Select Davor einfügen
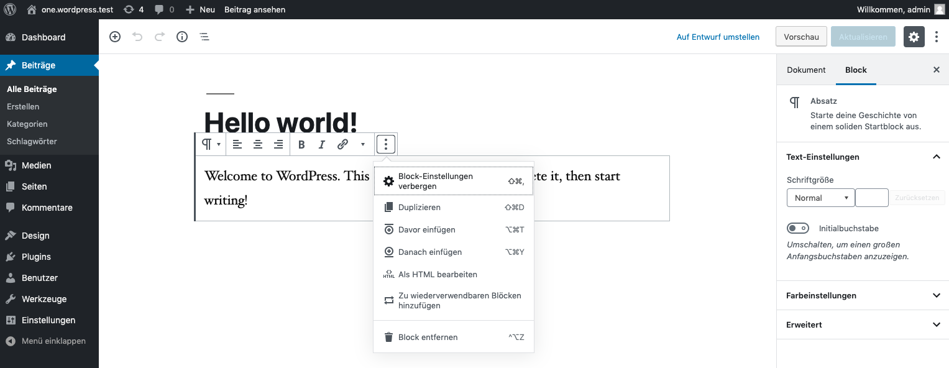Image resolution: width=949 pixels, height=368 pixels. click(x=454, y=229)
